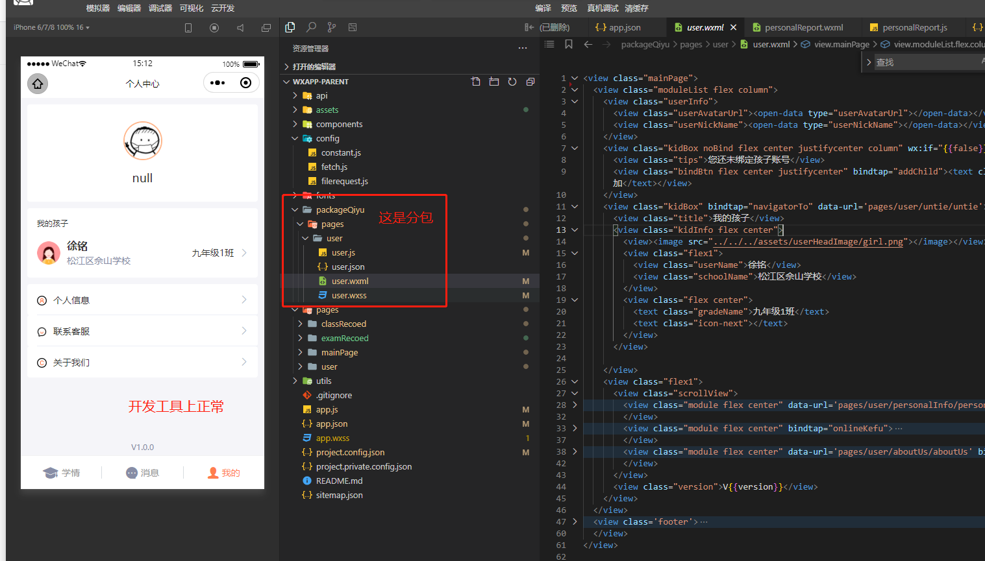Image resolution: width=985 pixels, height=561 pixels.
Task: Open resource manager more options menu
Action: (523, 49)
